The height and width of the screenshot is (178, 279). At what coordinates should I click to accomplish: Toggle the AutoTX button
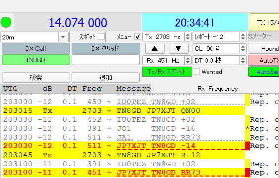pyautogui.click(x=264, y=60)
